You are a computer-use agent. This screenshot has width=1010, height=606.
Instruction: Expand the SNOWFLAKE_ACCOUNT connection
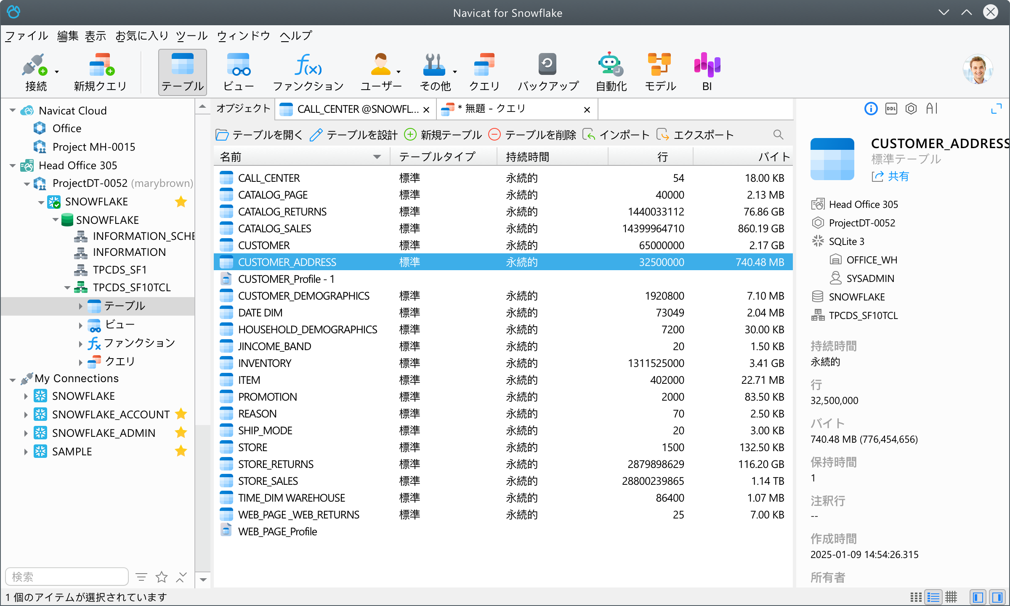26,415
